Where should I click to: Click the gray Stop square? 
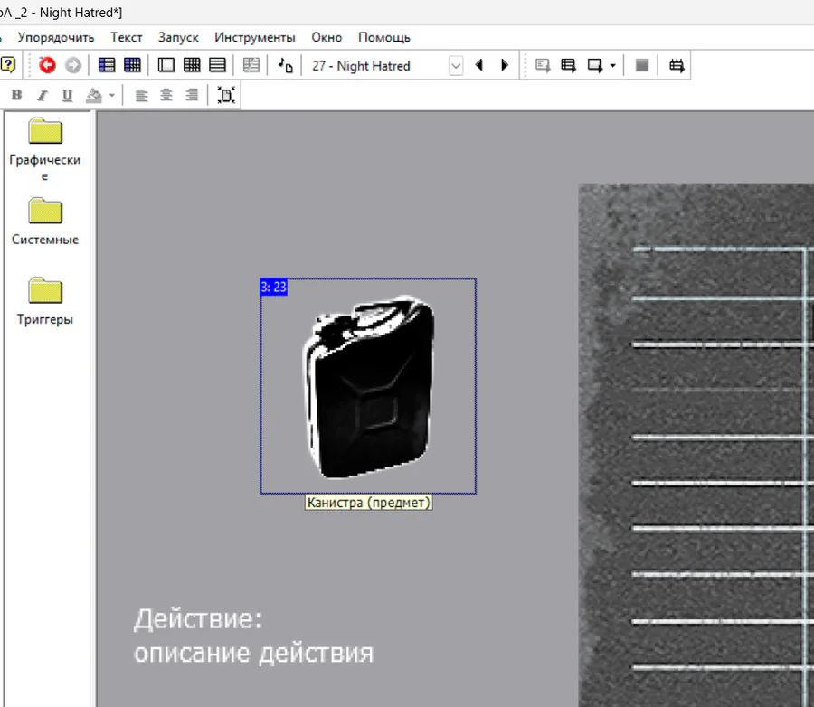coord(642,65)
